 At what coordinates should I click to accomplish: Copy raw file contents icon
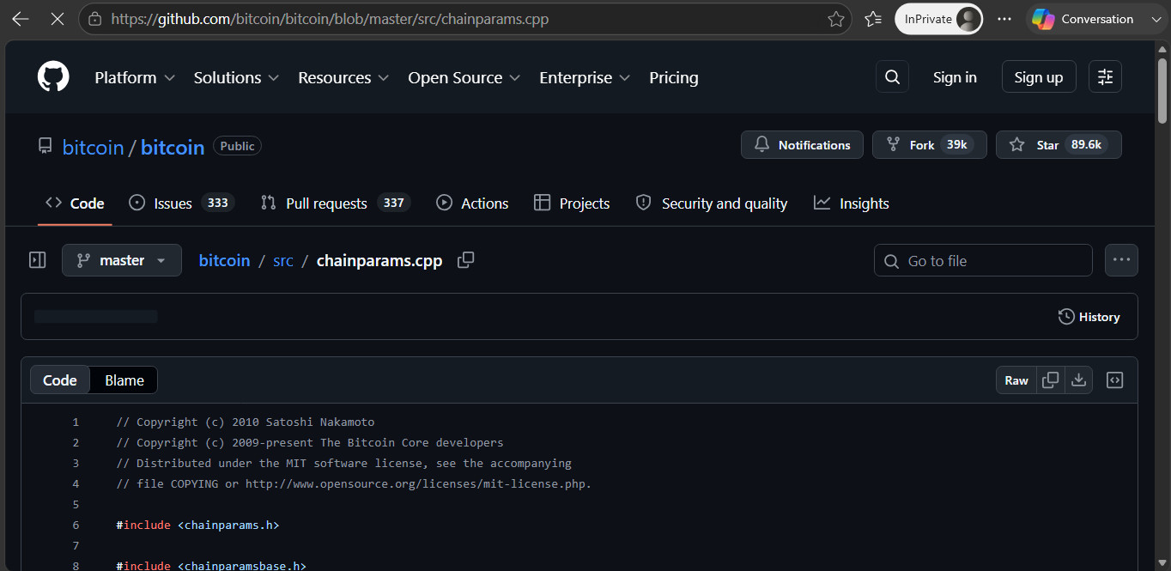click(1050, 380)
